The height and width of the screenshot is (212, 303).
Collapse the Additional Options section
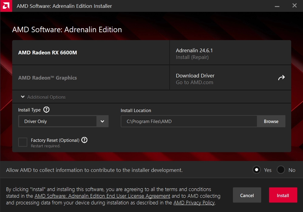pyautogui.click(x=23, y=97)
